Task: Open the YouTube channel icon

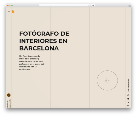Action: pos(128,99)
